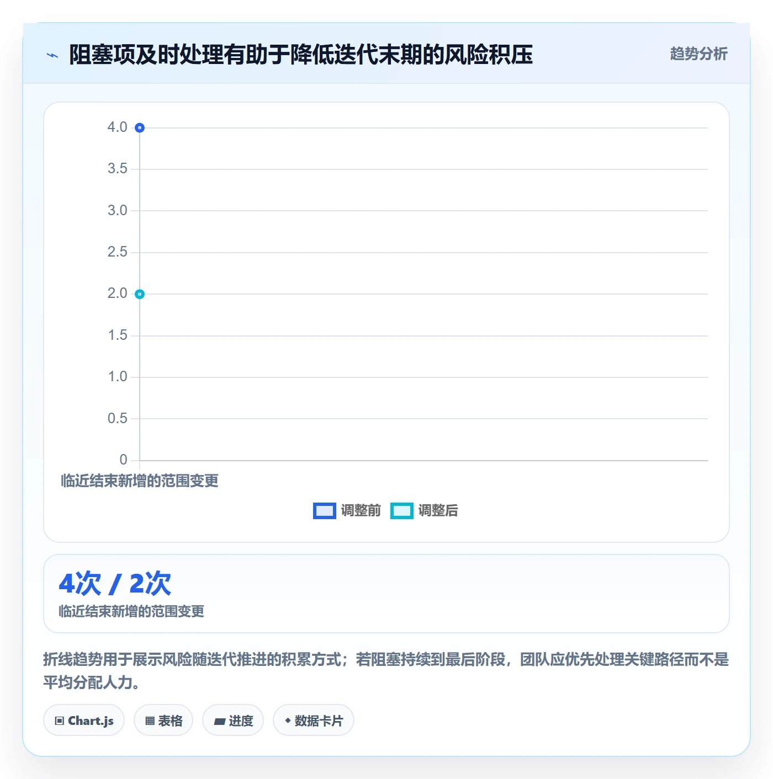The height and width of the screenshot is (779, 773).
Task: Click the diamond icon in the 数据卡片 chip
Action: pos(288,721)
